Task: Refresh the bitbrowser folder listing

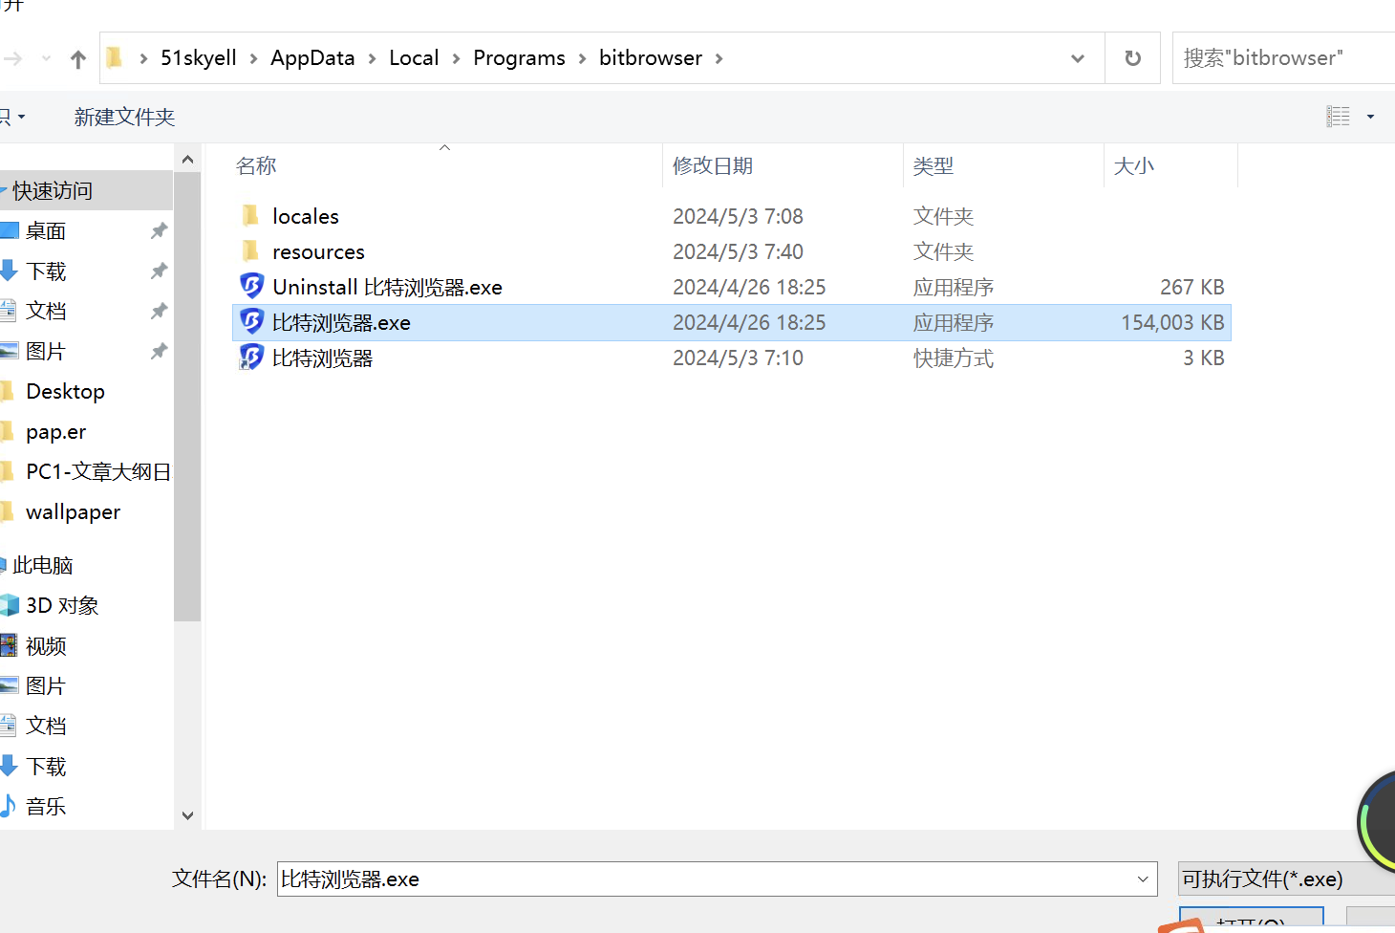Action: pyautogui.click(x=1132, y=58)
